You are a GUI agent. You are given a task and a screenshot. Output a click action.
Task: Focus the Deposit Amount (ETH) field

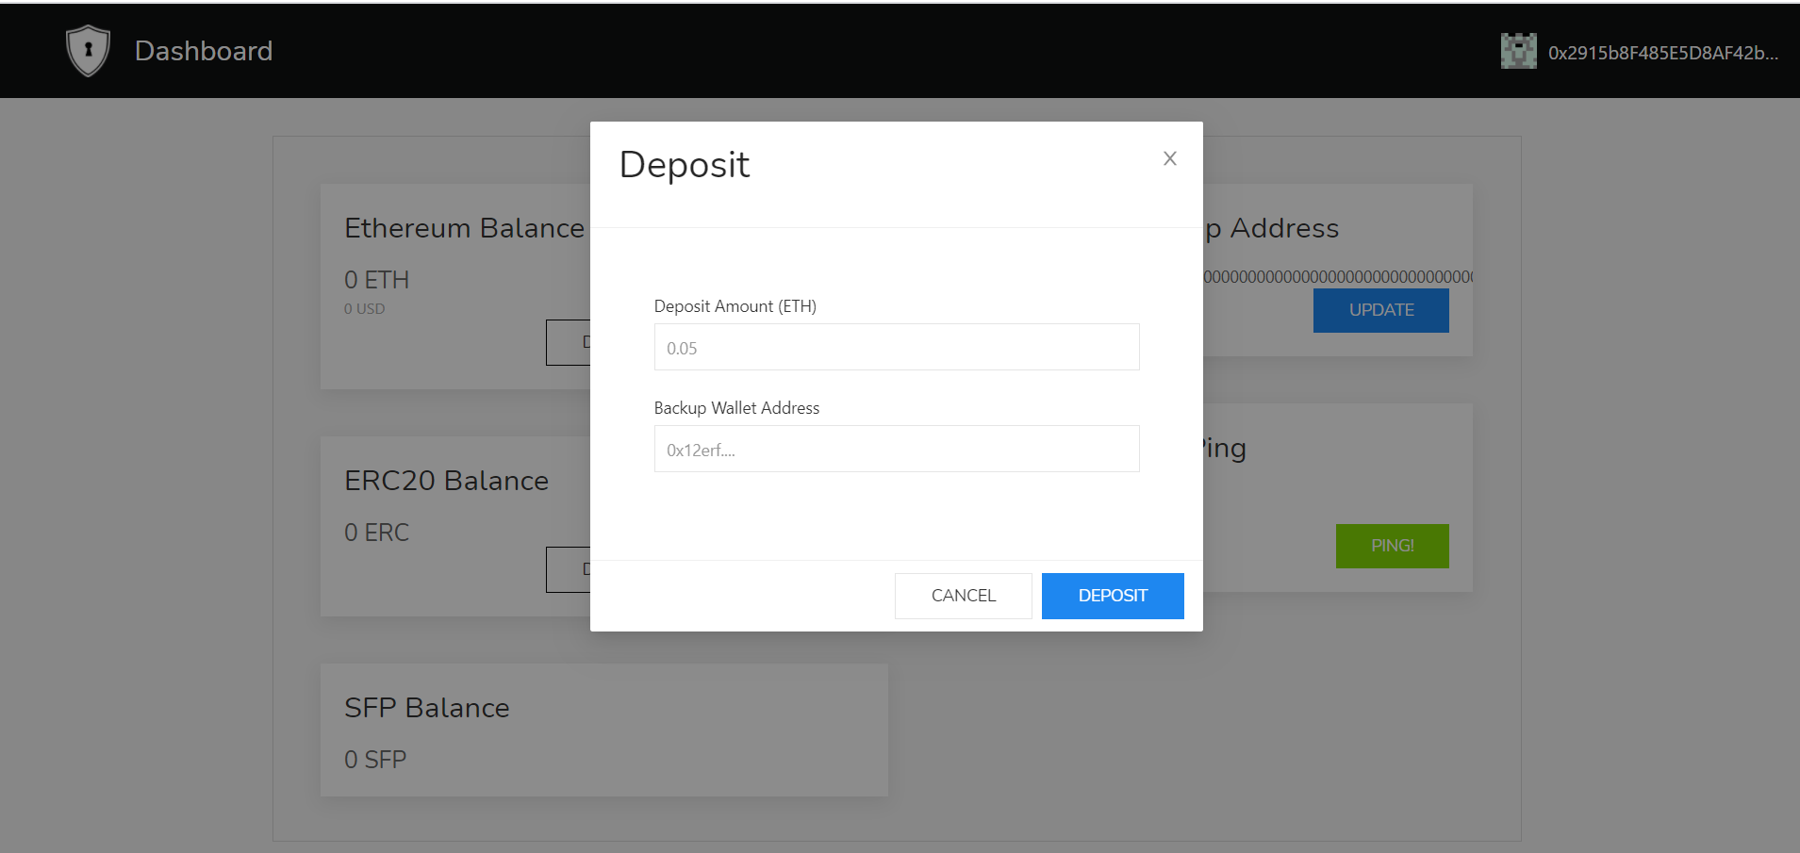pyautogui.click(x=897, y=347)
